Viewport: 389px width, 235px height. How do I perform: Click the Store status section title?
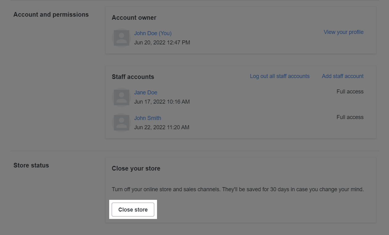pos(31,166)
